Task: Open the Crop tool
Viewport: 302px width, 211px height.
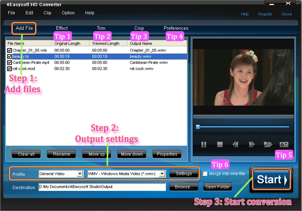Action: coord(139,28)
